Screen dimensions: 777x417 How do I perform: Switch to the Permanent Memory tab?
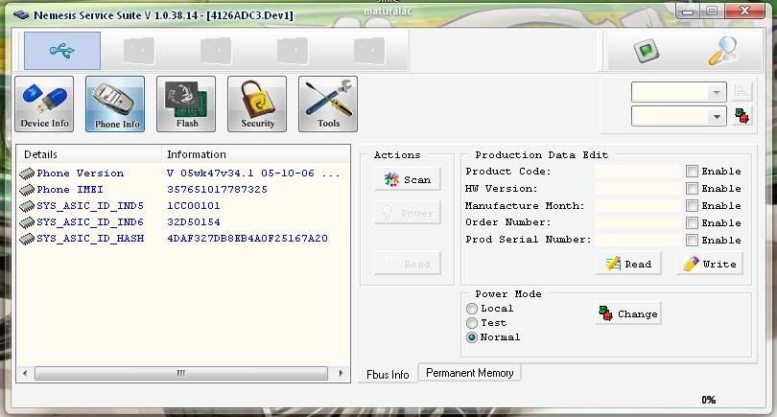(469, 373)
